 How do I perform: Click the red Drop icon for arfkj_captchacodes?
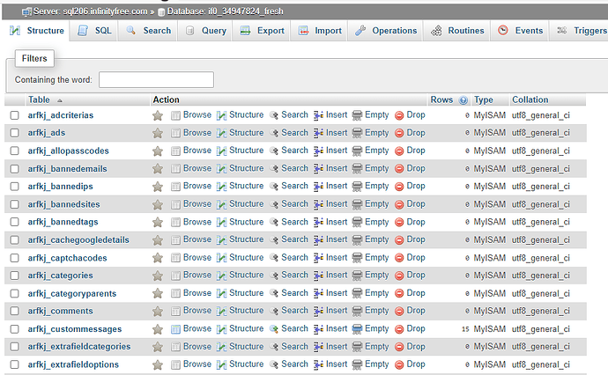pyautogui.click(x=399, y=258)
